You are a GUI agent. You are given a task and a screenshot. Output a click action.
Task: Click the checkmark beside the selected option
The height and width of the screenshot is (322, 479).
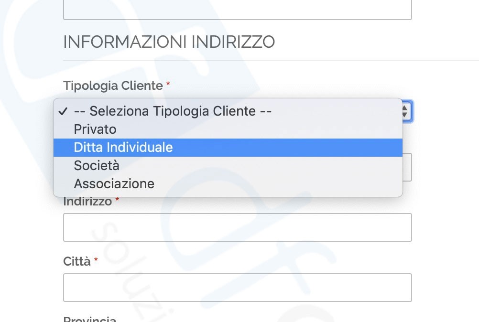point(63,111)
